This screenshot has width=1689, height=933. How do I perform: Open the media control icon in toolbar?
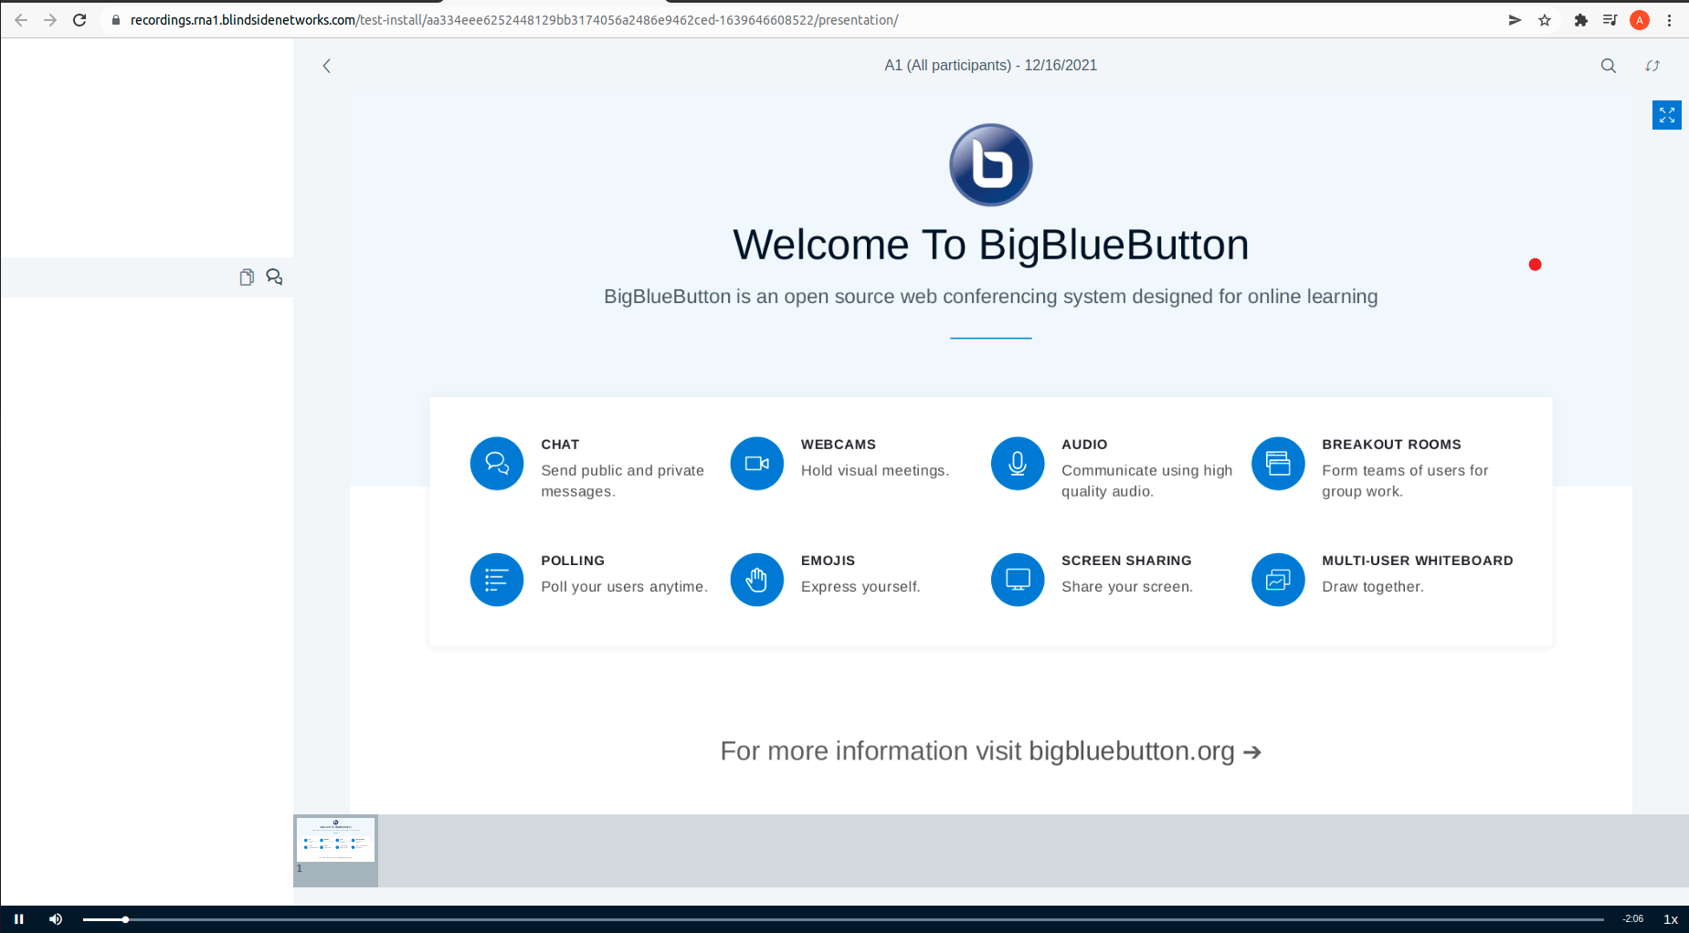(x=1610, y=20)
